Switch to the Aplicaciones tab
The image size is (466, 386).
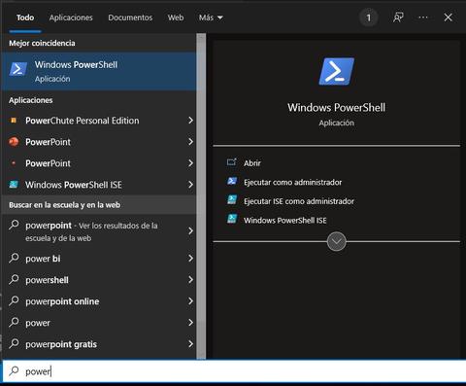(x=71, y=18)
